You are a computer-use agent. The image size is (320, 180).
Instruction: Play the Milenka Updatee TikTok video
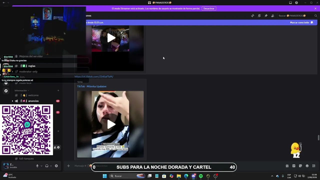click(111, 124)
